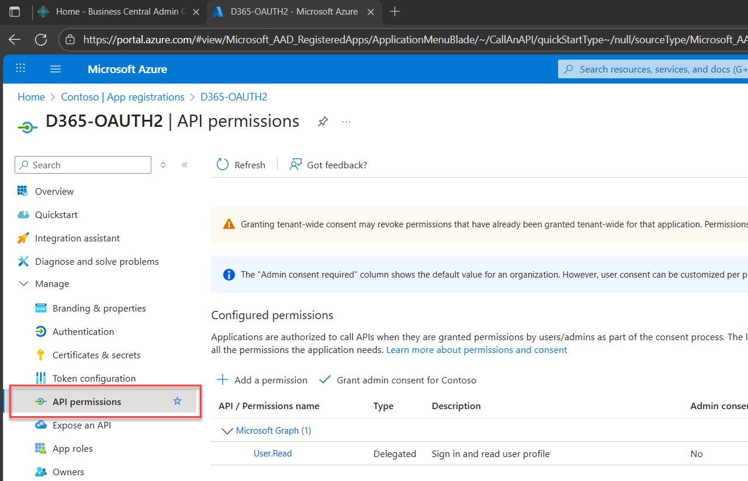Click the Got feedback person icon
Screen dimensions: 748x481
coord(296,165)
